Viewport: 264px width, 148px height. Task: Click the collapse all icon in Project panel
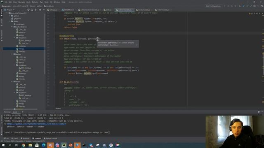point(35,10)
